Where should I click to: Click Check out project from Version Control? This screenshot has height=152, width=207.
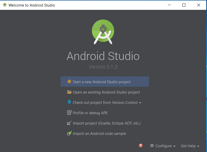tap(105, 102)
